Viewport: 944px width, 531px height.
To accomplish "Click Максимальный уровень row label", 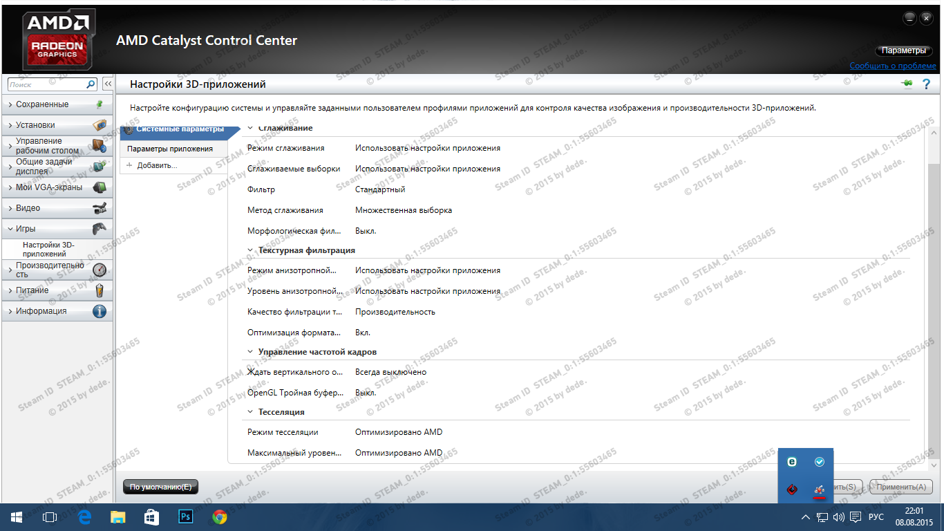I will (294, 453).
